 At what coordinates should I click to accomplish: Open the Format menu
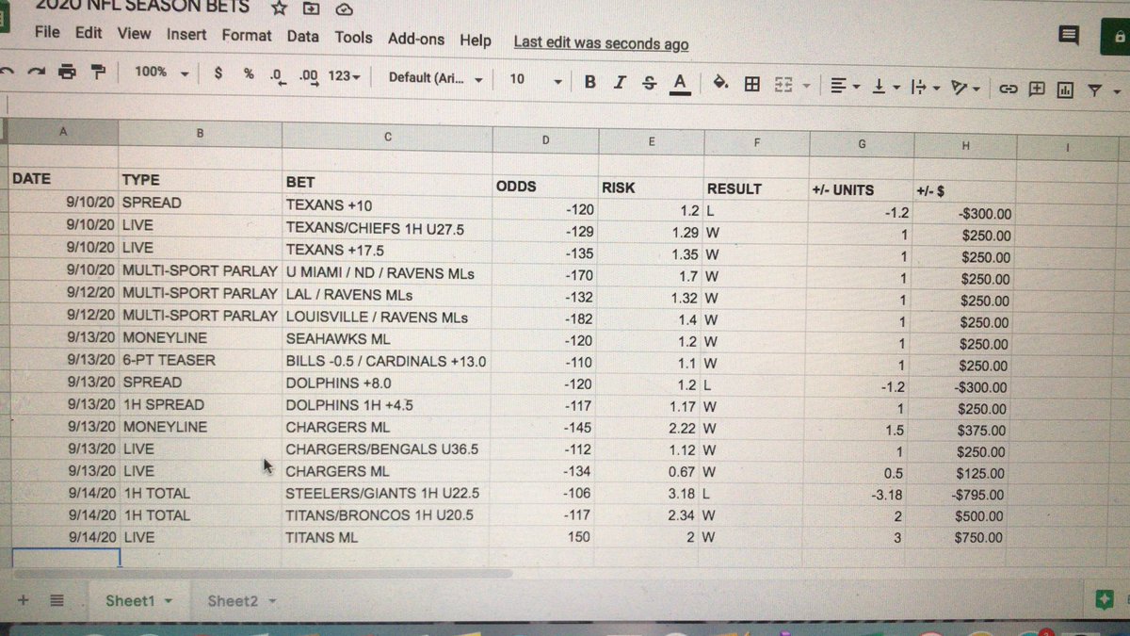247,36
